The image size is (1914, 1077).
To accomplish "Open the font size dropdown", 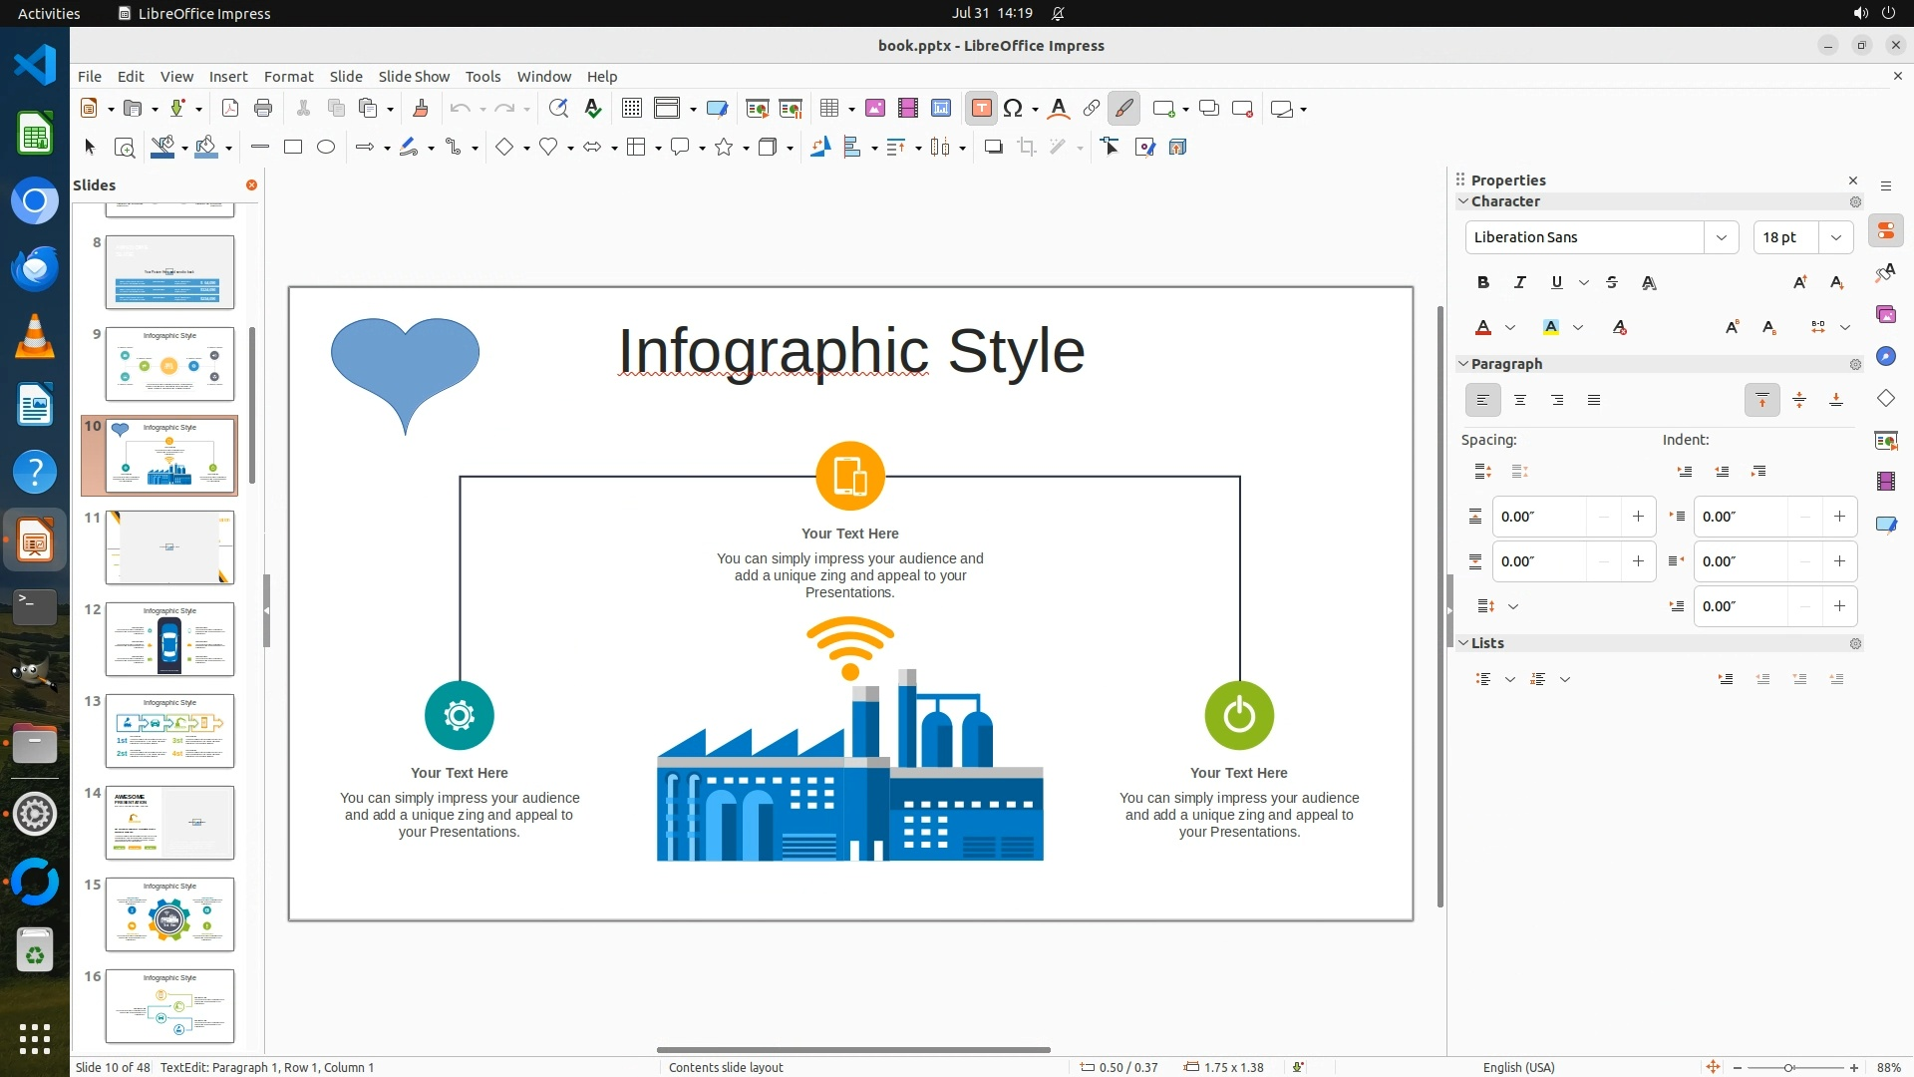I will pyautogui.click(x=1835, y=237).
